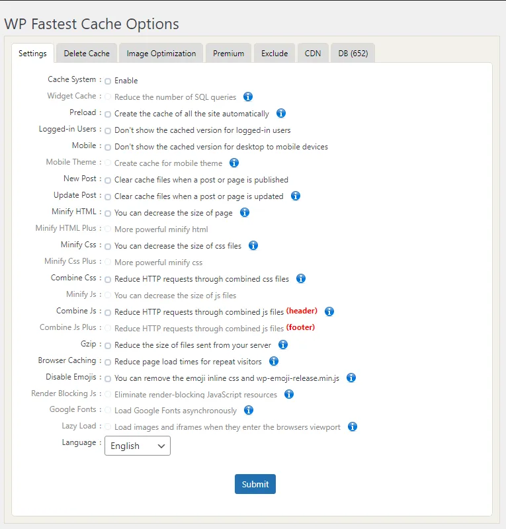Image resolution: width=506 pixels, height=529 pixels.
Task: Click the Minify Css info icon
Action: click(253, 245)
